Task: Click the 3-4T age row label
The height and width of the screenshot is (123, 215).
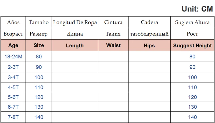Action: 13,77
